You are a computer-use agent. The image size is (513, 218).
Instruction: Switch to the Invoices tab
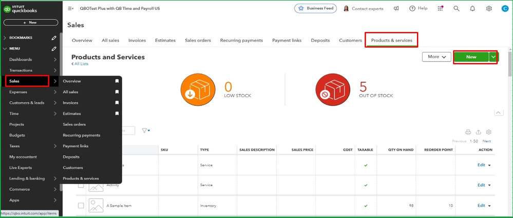tap(137, 40)
